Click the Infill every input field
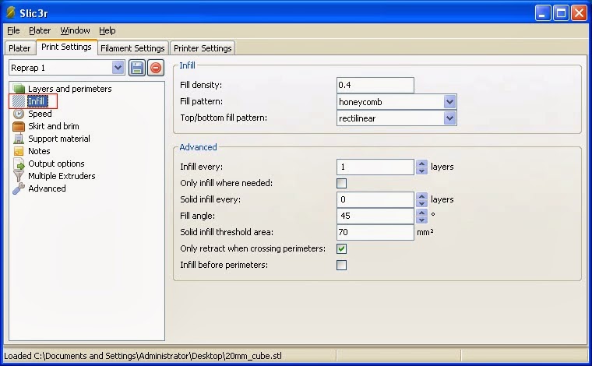 (375, 167)
